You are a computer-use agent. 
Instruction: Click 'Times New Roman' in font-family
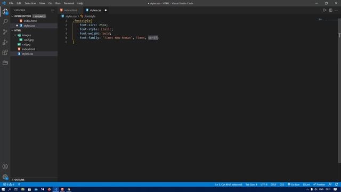pos(118,38)
